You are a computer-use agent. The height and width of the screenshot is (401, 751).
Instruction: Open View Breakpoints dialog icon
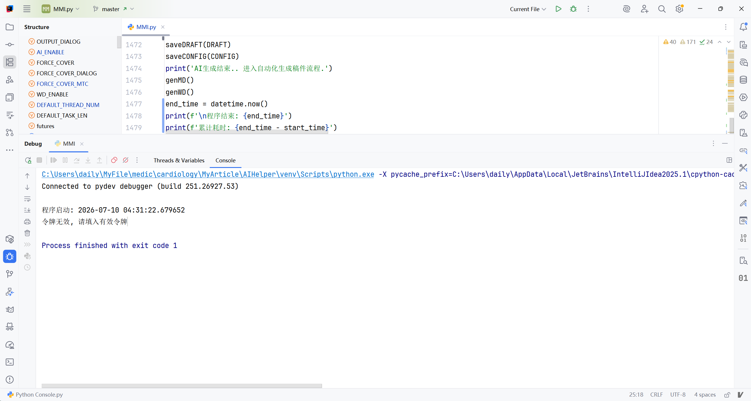(114, 160)
